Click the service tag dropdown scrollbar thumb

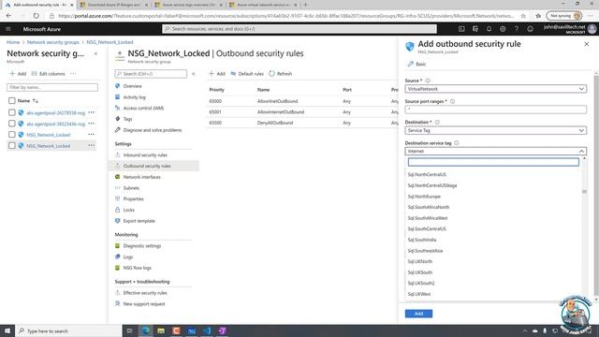click(x=584, y=191)
